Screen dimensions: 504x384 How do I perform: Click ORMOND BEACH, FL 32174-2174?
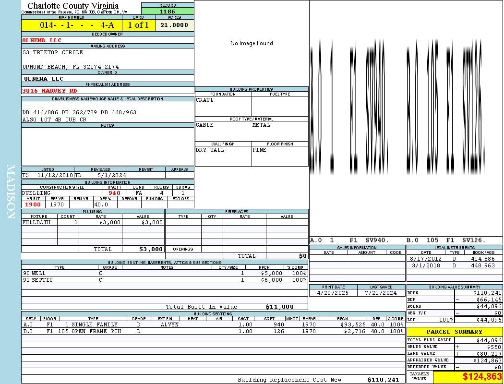[x=71, y=67]
